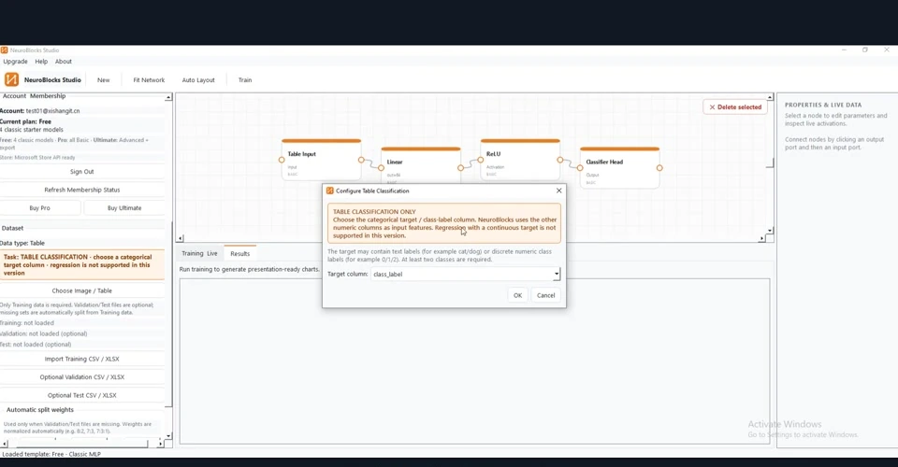898x467 pixels.
Task: Click the Delete selected button
Action: 735,106
